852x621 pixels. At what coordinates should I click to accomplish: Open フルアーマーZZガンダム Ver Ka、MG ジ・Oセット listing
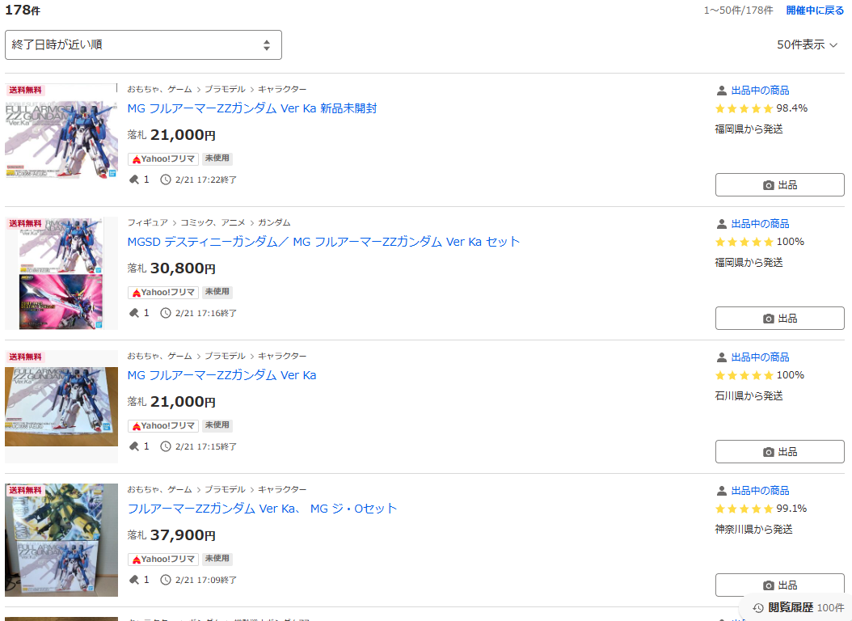click(x=262, y=509)
